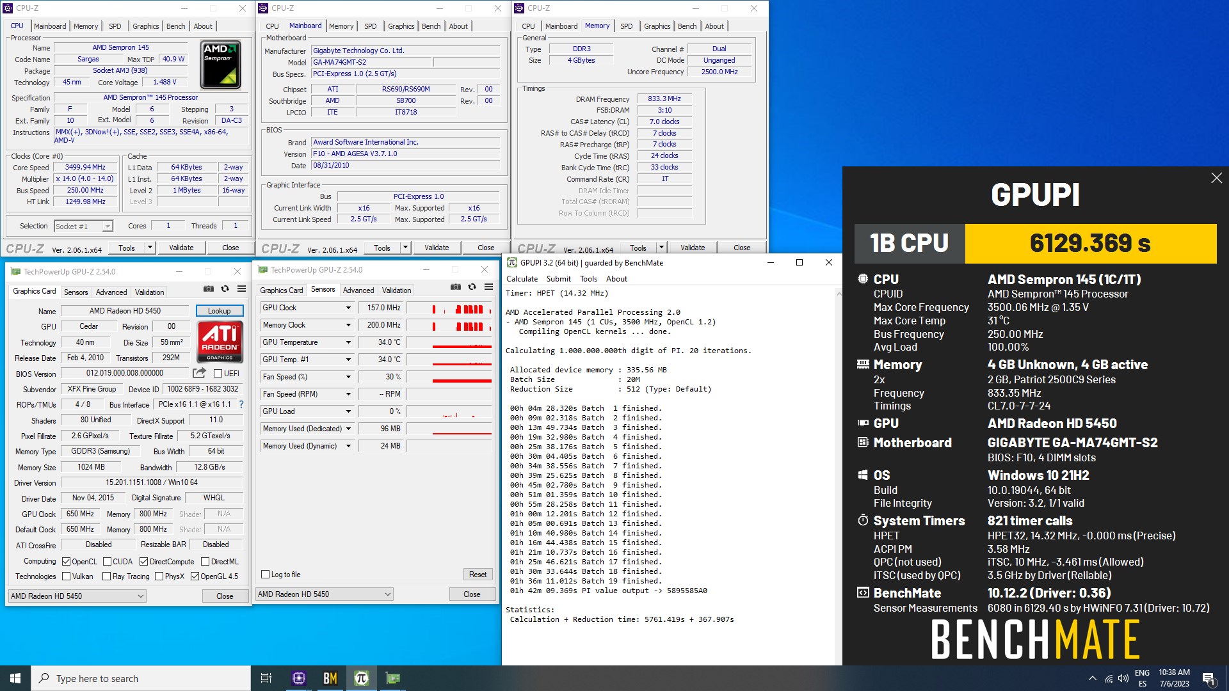1229x691 pixels.
Task: Switch to Graphics tab in CPU-Z CPU window
Action: pyautogui.click(x=145, y=26)
